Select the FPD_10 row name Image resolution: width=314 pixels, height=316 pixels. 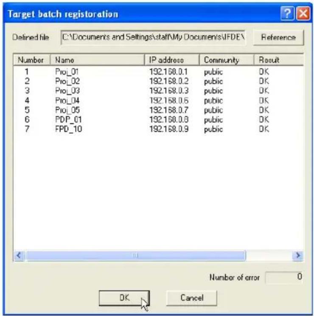69,129
